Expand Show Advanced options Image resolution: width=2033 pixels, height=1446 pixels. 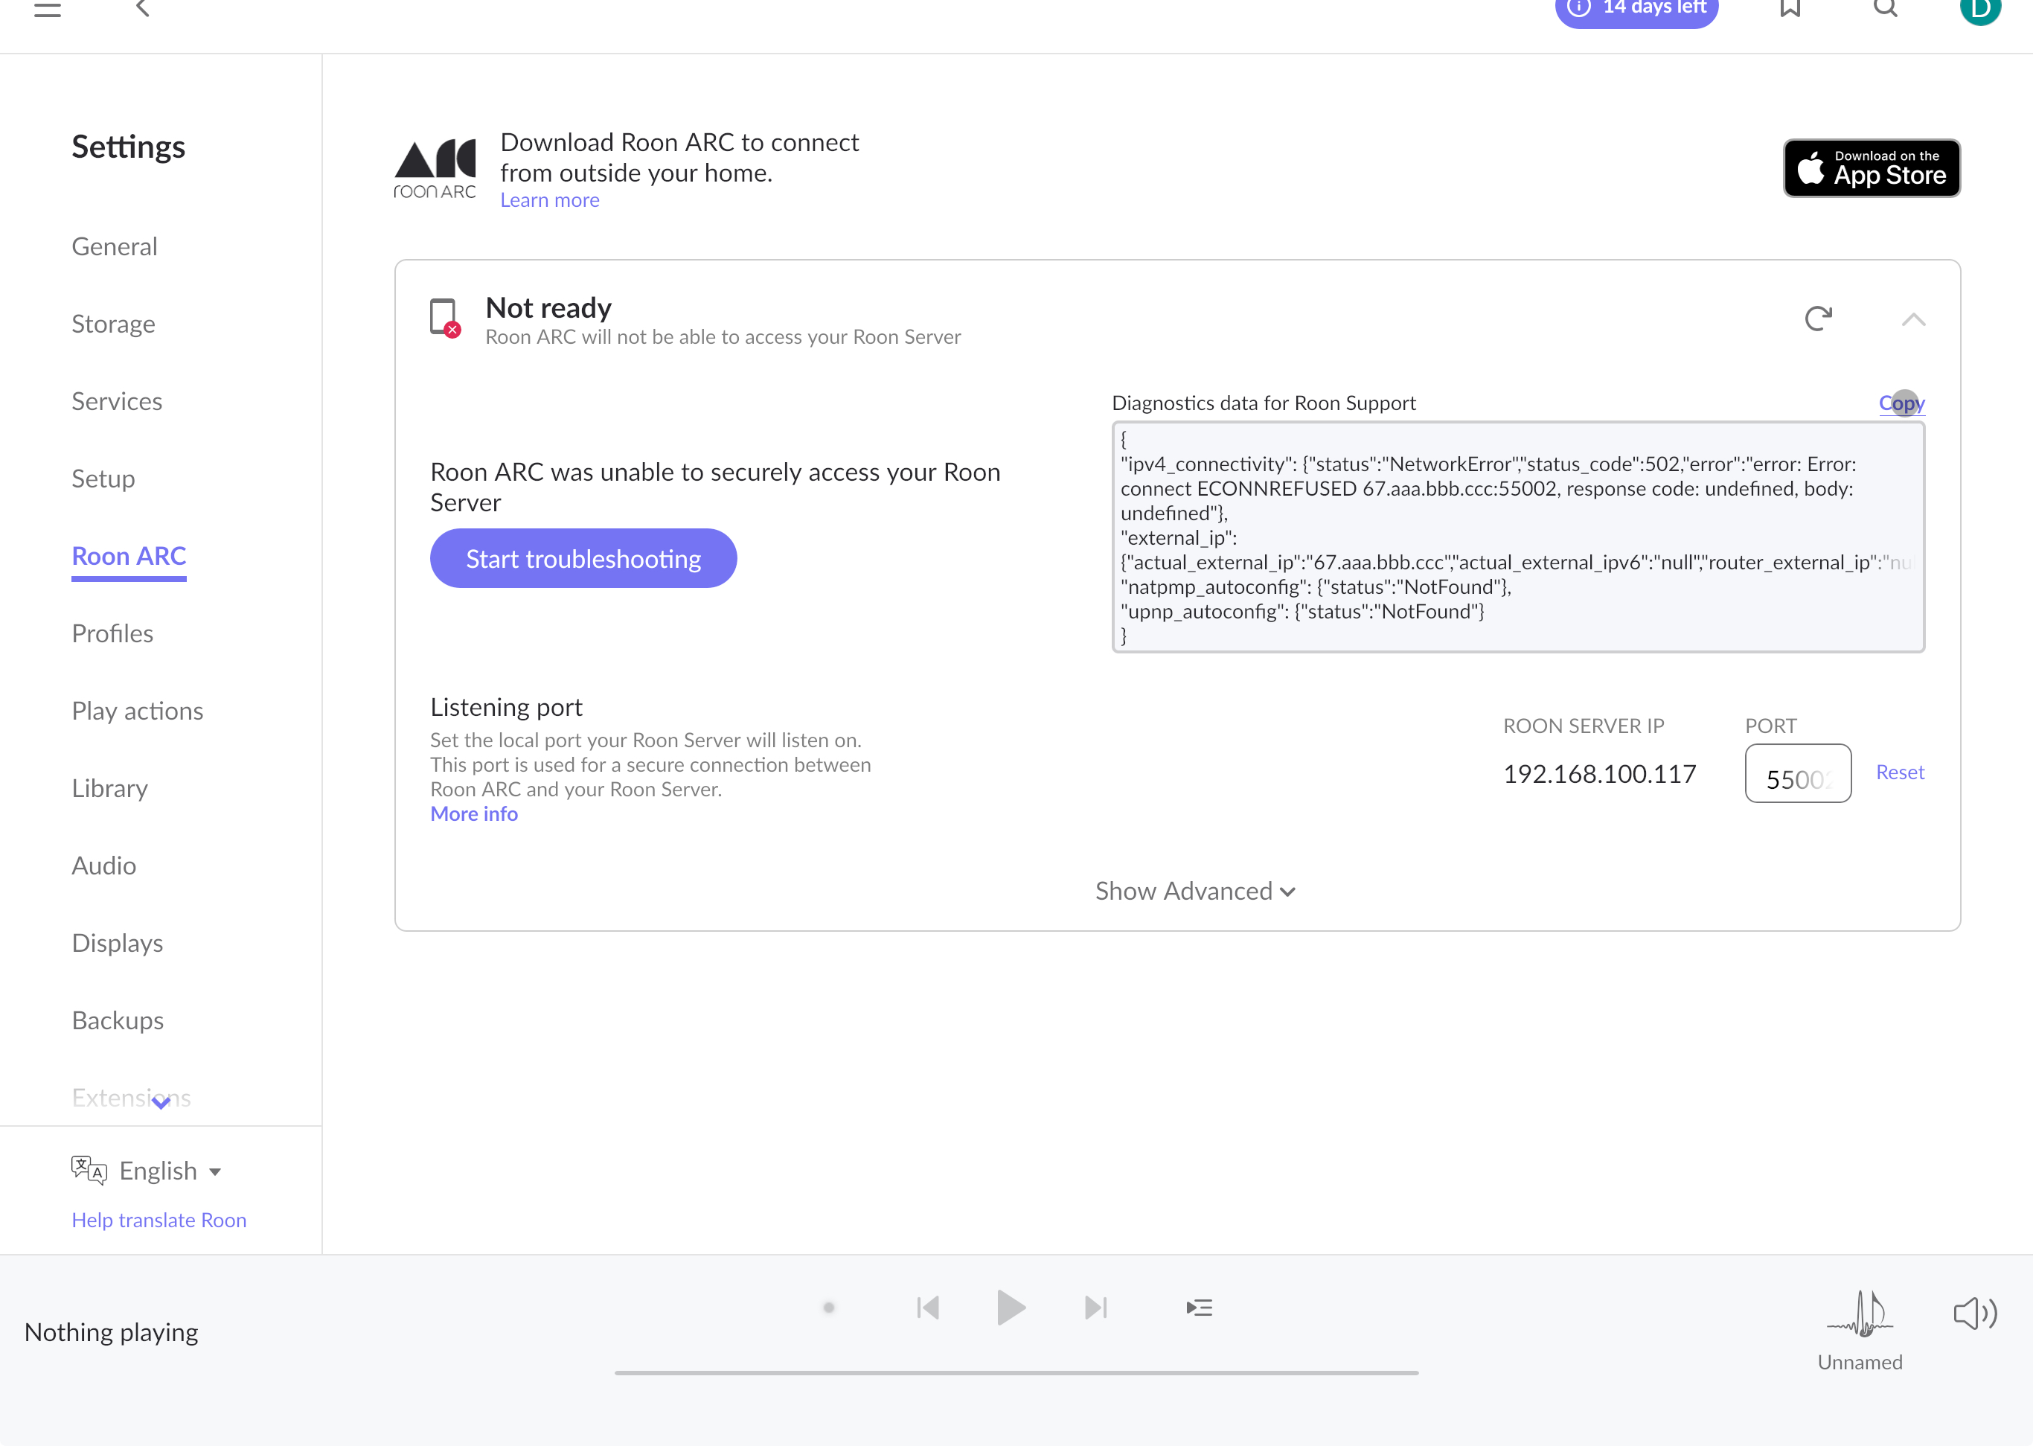1195,892
